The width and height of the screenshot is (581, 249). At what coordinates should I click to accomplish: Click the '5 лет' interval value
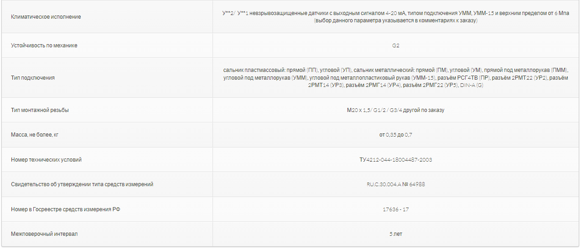[x=396, y=234]
